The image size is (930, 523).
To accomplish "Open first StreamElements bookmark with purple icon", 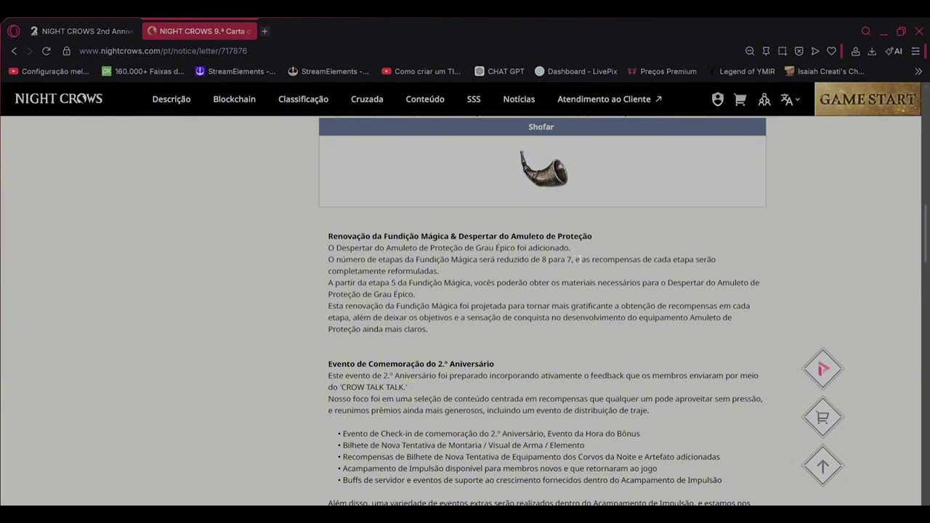I will [x=236, y=71].
